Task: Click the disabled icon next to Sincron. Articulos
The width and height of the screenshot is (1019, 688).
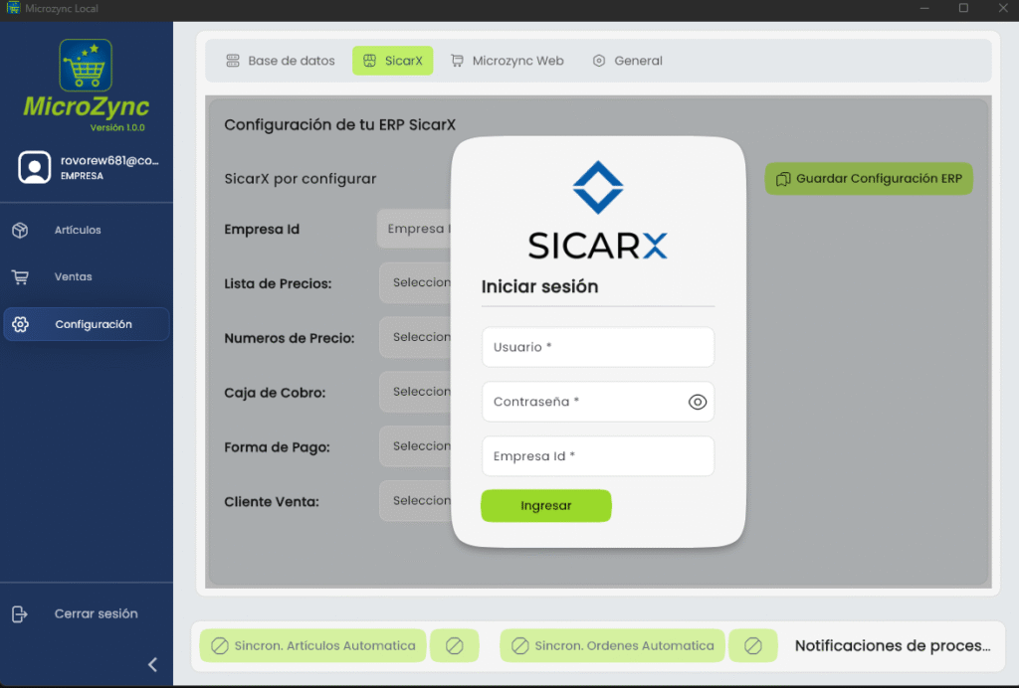Action: pos(454,645)
